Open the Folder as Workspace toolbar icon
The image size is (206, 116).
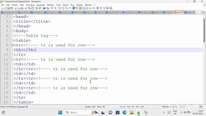click(90, 8)
